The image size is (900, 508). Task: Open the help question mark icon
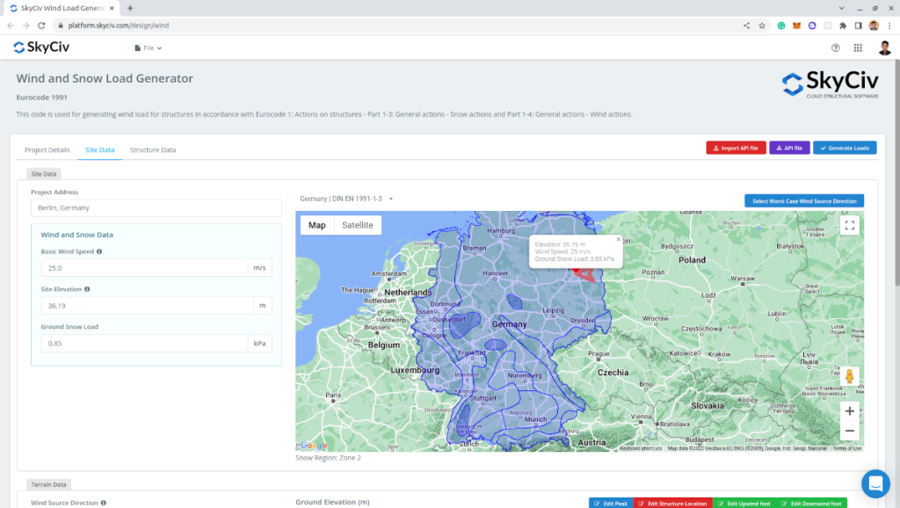coord(835,47)
